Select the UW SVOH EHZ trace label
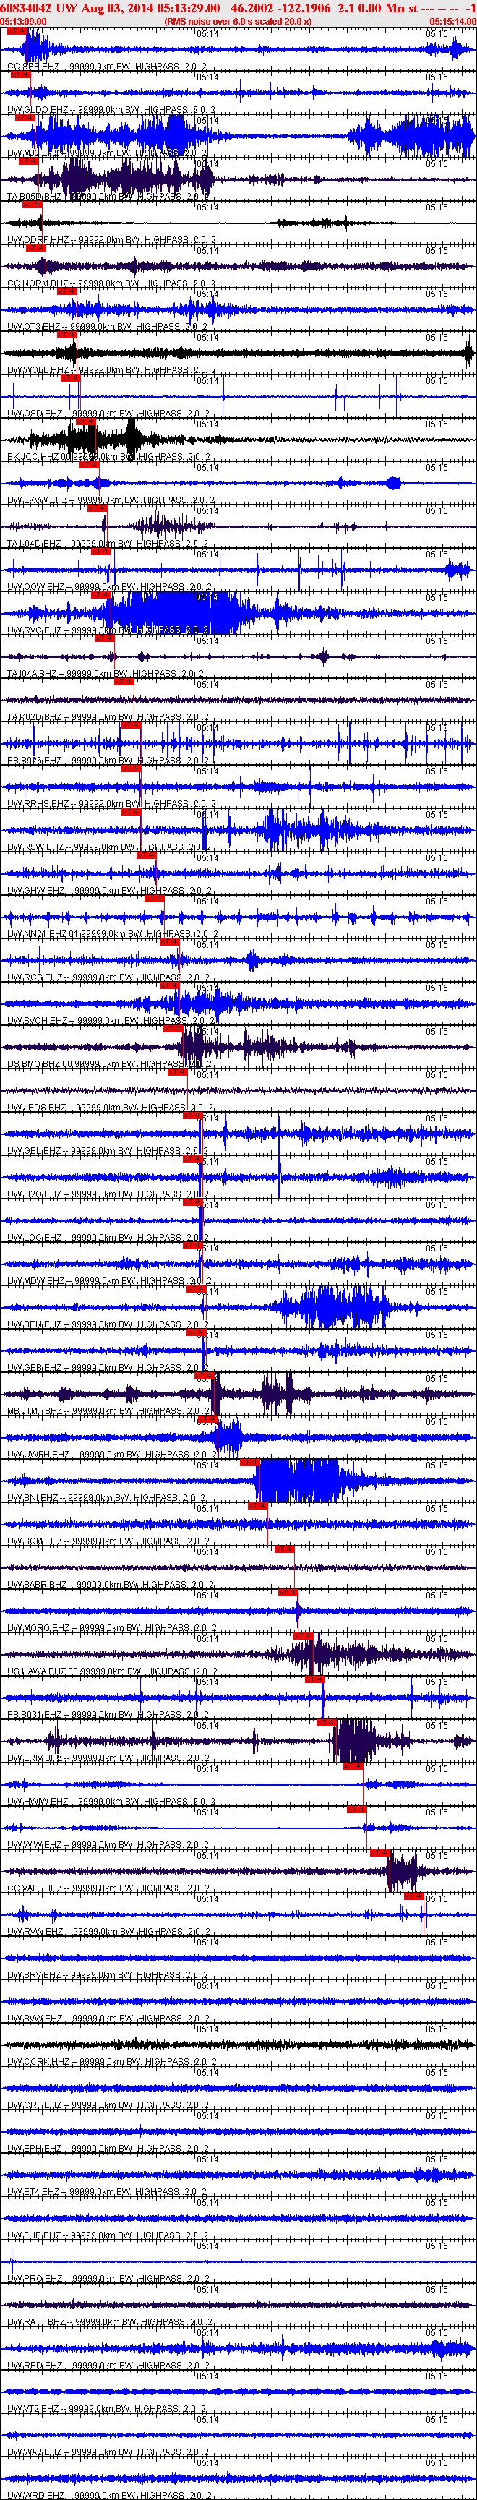The height and width of the screenshot is (2500, 477). coord(111,1021)
